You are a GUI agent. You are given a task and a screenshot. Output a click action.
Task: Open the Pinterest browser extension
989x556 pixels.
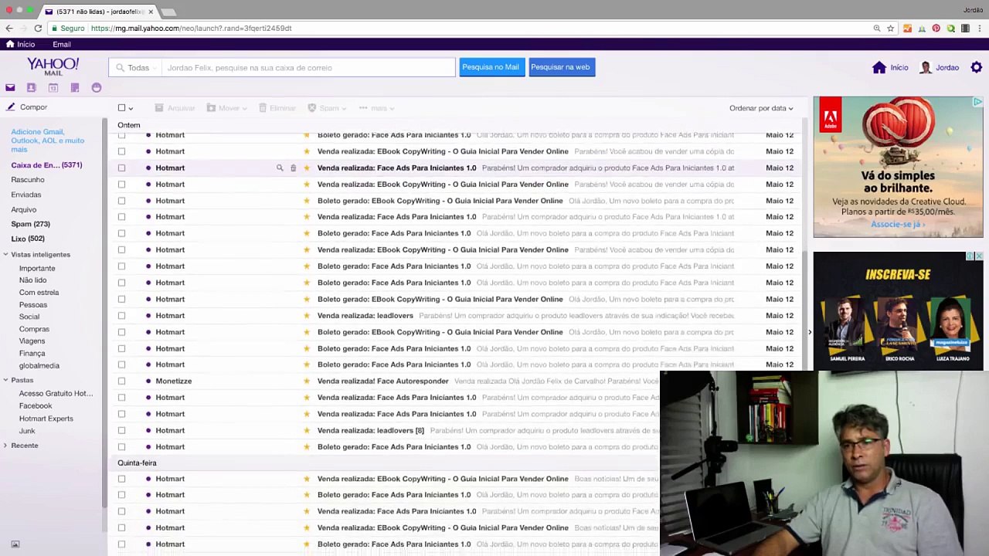(x=936, y=29)
